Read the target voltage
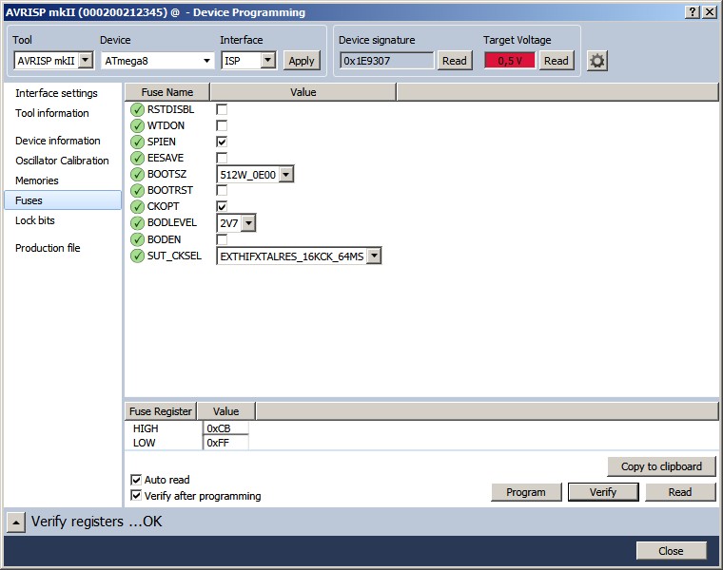 point(557,61)
